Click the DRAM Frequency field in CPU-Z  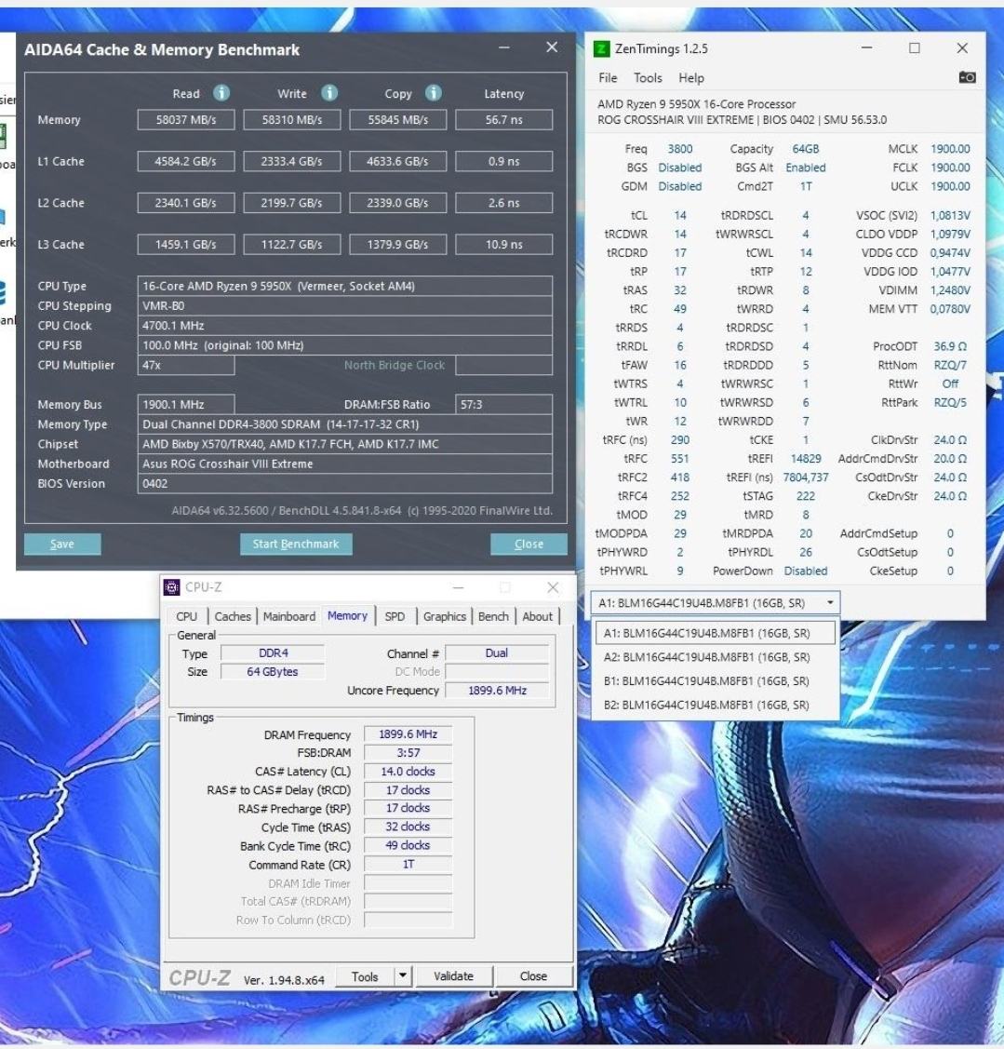(x=408, y=734)
